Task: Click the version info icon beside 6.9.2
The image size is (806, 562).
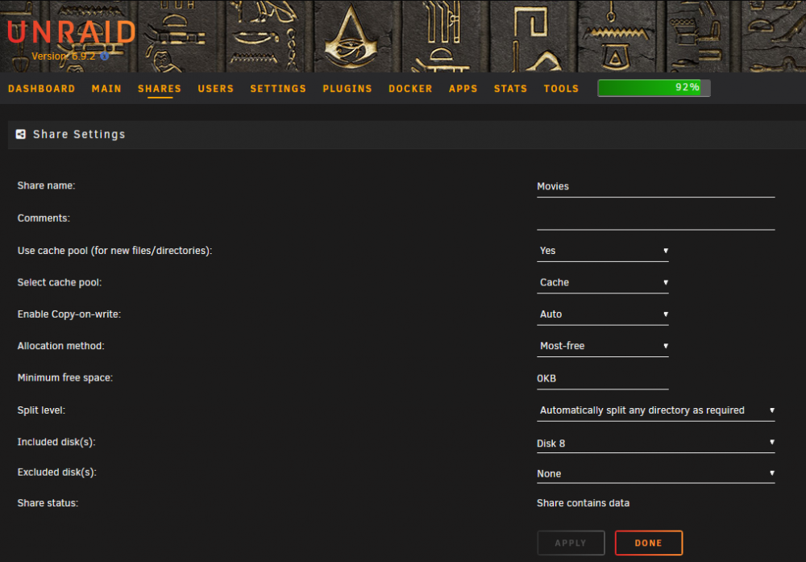Action: 104,56
